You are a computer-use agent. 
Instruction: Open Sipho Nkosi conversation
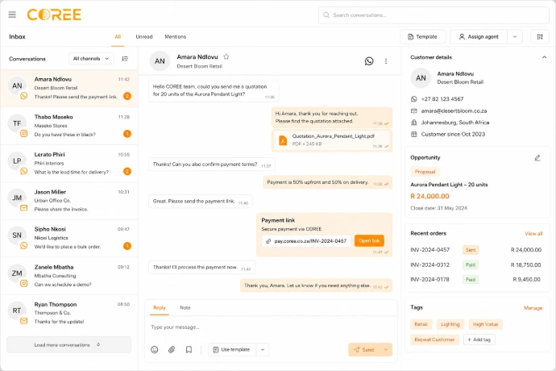[x=69, y=238]
